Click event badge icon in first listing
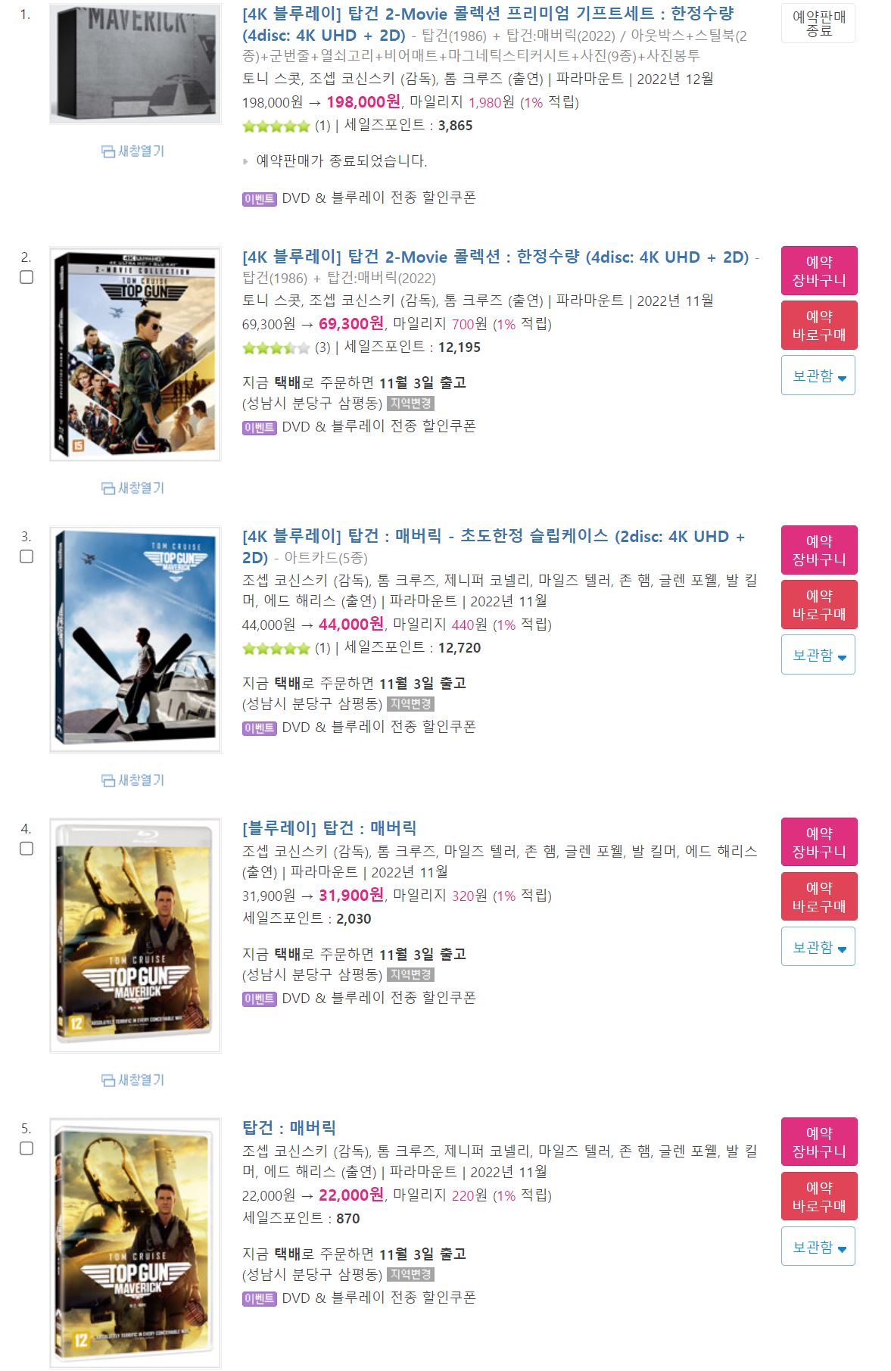 pos(259,199)
